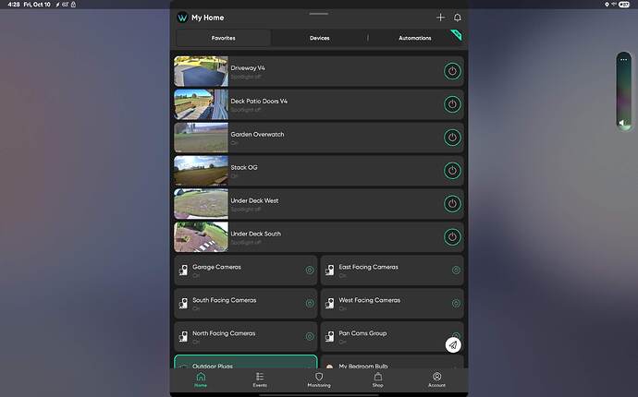638x397 pixels.
Task: Toggle West Facing Cameras group power
Action: (x=456, y=303)
